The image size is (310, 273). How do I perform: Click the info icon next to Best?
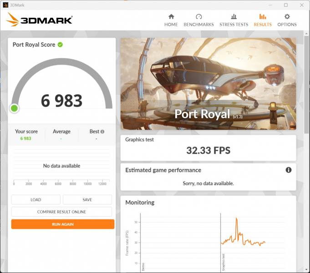(102, 131)
